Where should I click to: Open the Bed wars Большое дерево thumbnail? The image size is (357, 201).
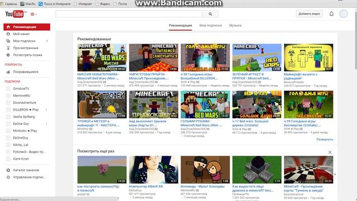[x=257, y=104]
